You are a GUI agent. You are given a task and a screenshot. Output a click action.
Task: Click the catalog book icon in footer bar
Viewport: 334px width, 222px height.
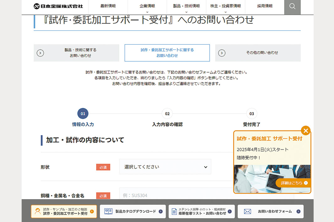click(x=108, y=212)
